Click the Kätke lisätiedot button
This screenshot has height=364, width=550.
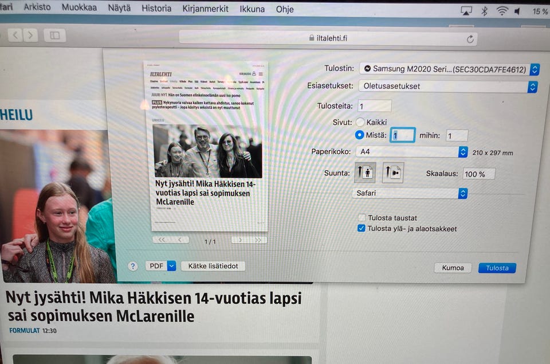coord(213,266)
